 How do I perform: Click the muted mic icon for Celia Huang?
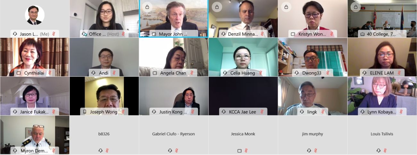[x=260, y=73]
